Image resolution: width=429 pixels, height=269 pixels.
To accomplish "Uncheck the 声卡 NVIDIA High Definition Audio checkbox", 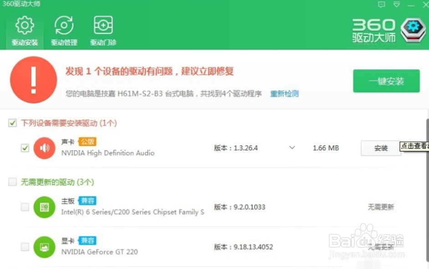I will click(x=25, y=148).
